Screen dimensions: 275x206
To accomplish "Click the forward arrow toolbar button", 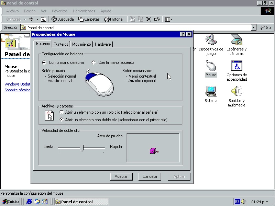I will coord(31,19).
